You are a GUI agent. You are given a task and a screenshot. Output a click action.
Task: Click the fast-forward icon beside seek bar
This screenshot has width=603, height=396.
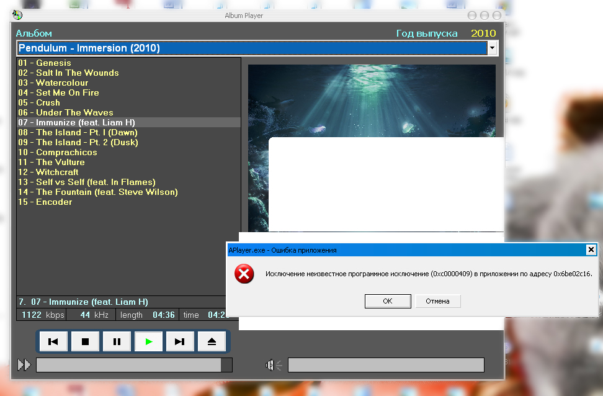click(24, 365)
